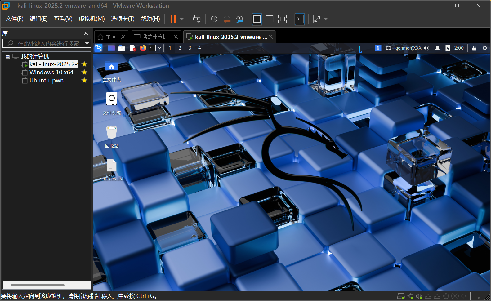Toggle the console view button
Screen dimensions: 491x301
tap(300, 19)
